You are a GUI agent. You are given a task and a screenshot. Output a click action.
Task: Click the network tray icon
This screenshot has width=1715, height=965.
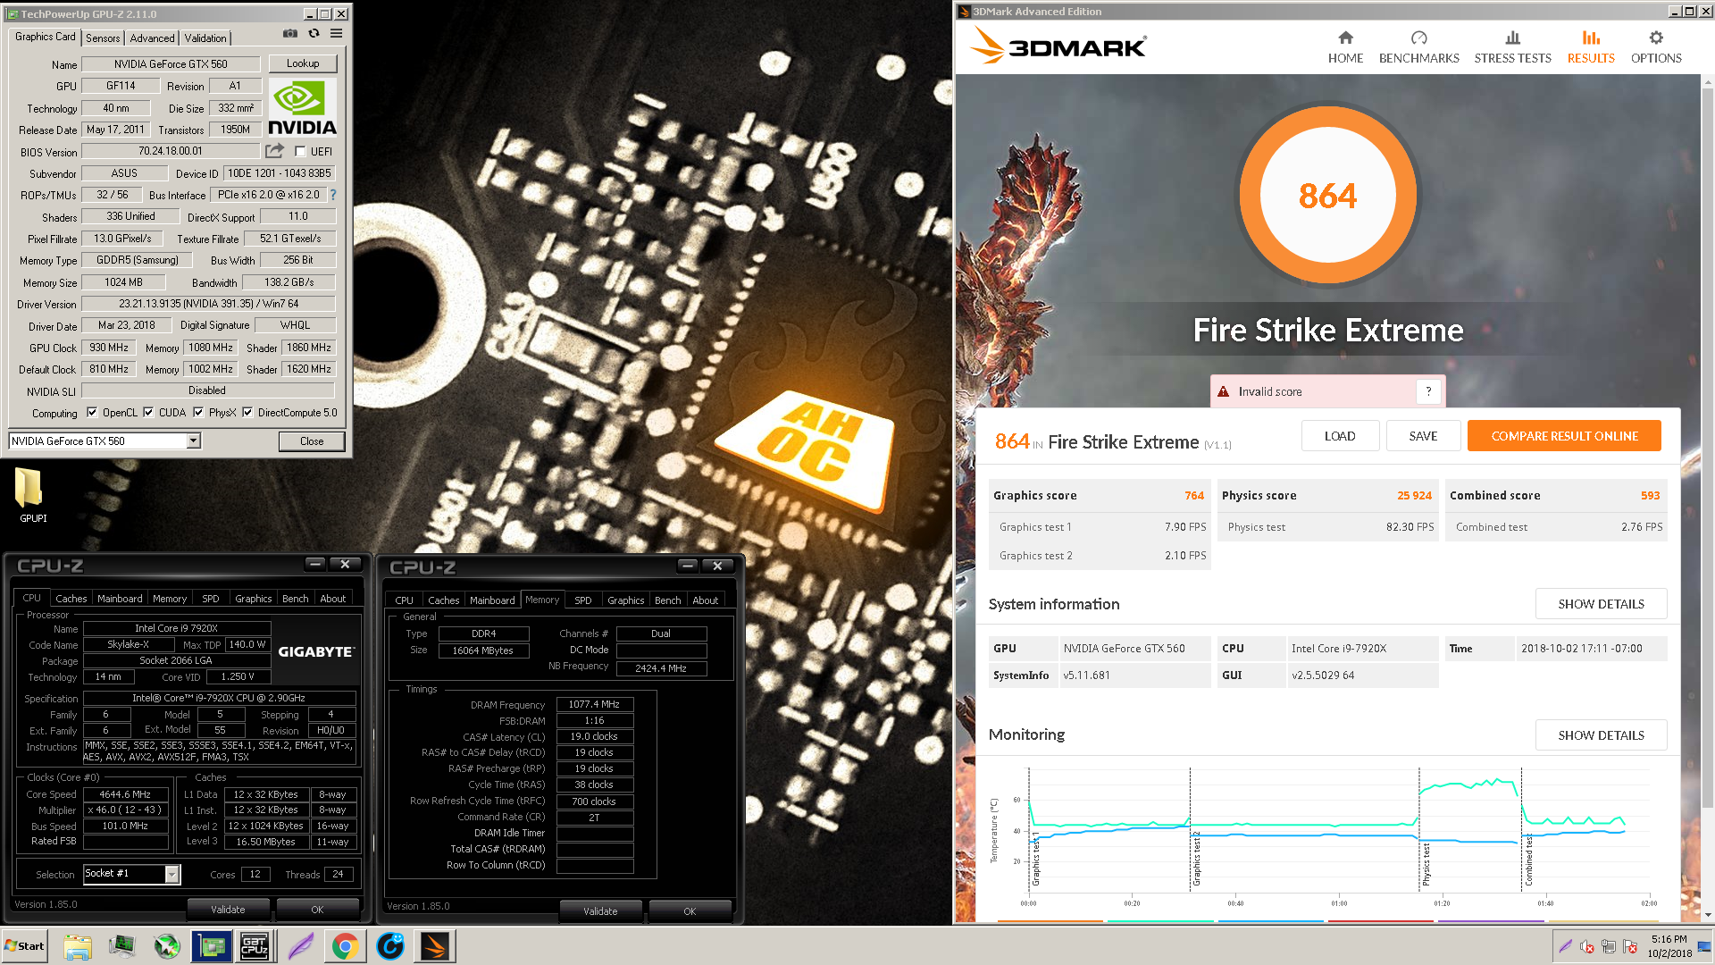click(x=1609, y=946)
